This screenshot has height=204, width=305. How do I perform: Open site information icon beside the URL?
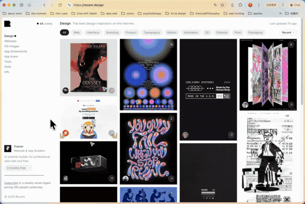(x=69, y=5)
